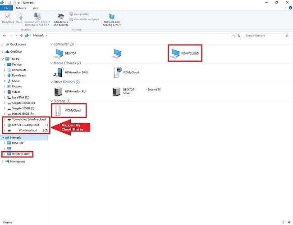The image size is (293, 225).
Task: Open Homegroup in navigation pane
Action: 15,162
